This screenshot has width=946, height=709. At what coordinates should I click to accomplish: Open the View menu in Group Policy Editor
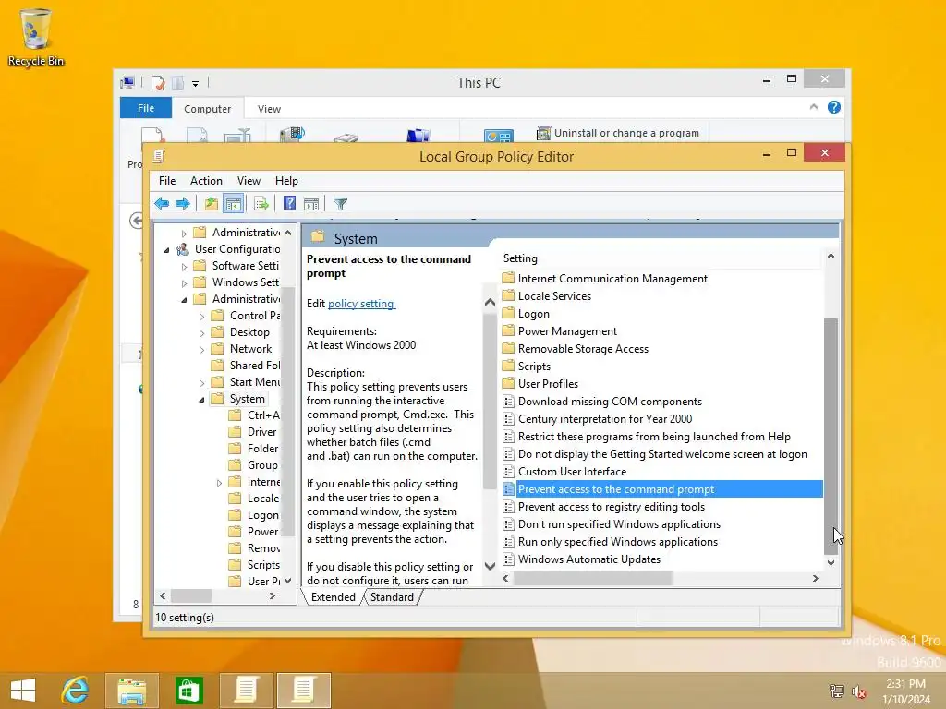click(x=249, y=181)
